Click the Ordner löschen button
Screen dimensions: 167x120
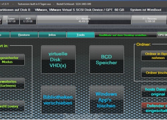tap(154, 73)
